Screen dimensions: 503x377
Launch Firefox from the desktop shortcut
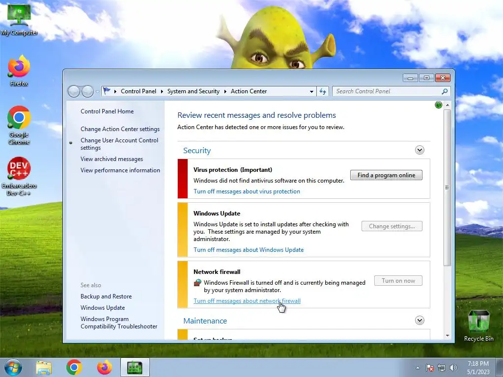pos(19,71)
